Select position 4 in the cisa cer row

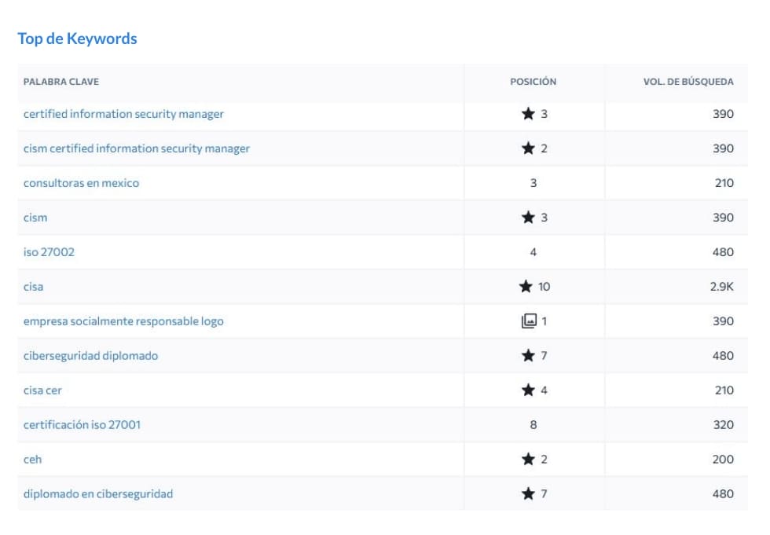[544, 390]
